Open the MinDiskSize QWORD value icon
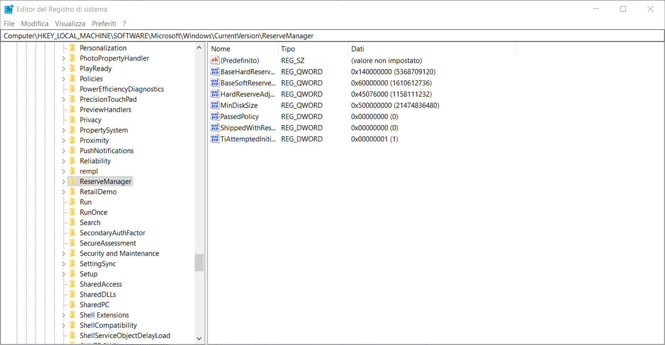665x345 pixels. coord(214,105)
